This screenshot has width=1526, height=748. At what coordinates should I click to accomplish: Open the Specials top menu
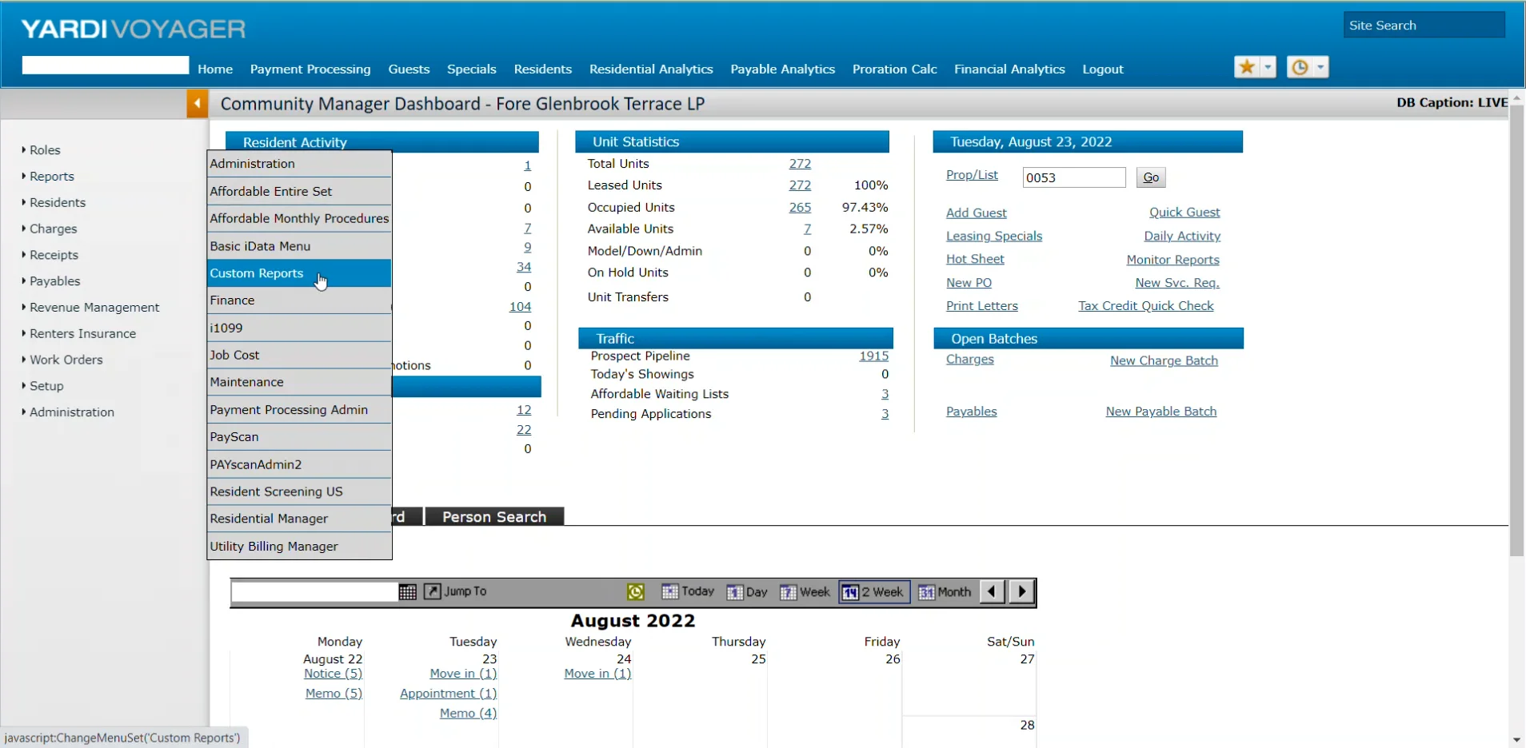(x=472, y=70)
